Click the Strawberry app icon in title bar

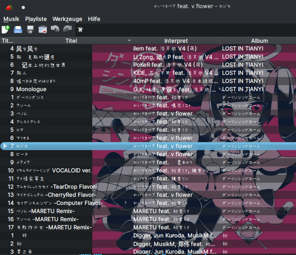9,7
